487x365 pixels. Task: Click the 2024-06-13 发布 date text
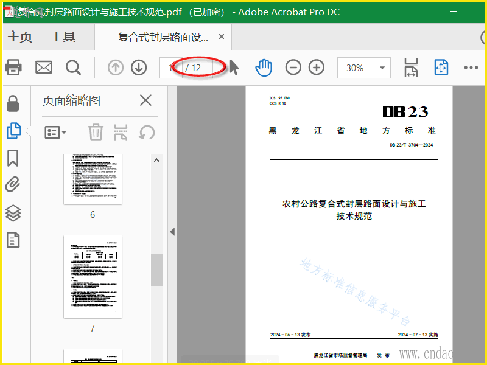pyautogui.click(x=290, y=335)
